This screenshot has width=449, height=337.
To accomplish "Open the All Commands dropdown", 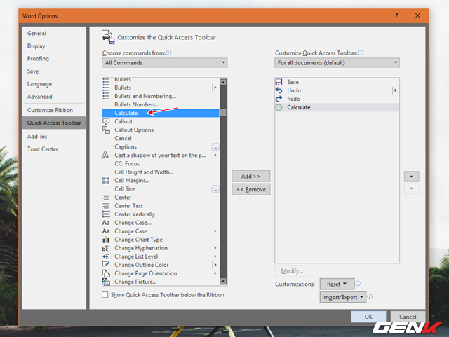I will point(165,62).
